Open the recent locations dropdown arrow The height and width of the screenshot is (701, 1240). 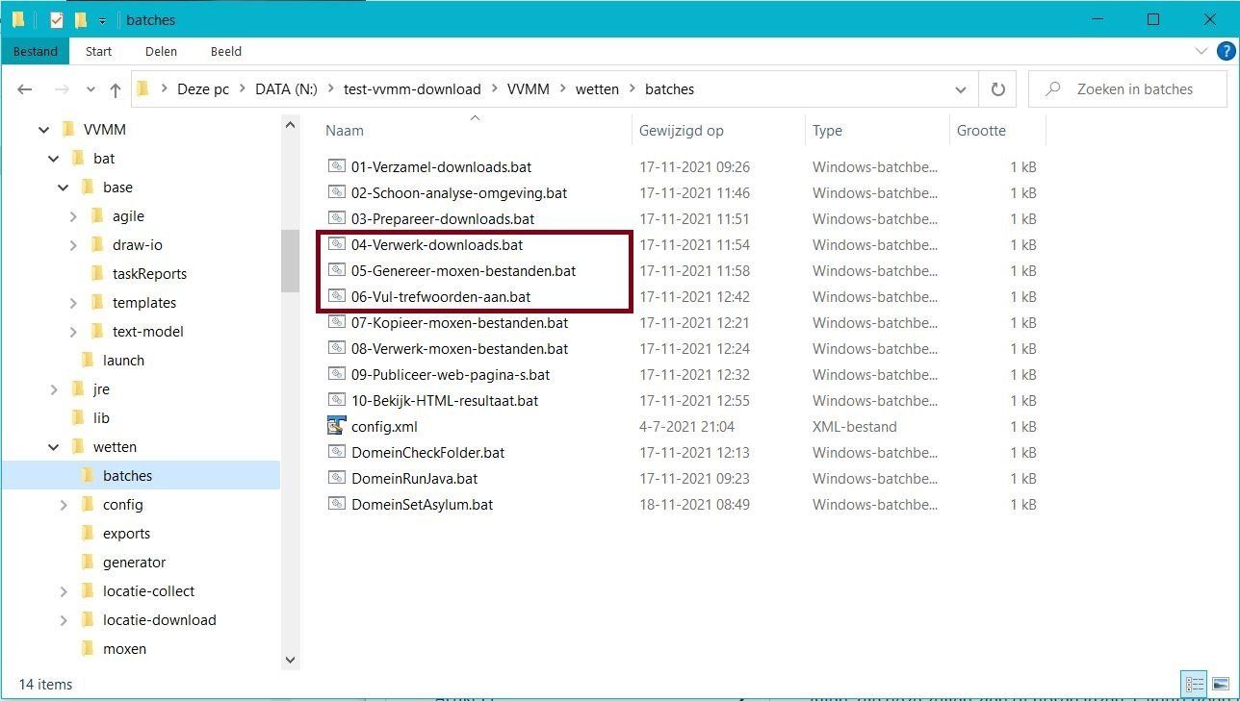90,89
